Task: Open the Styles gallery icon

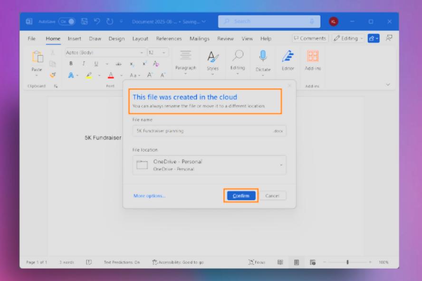Action: [212, 58]
